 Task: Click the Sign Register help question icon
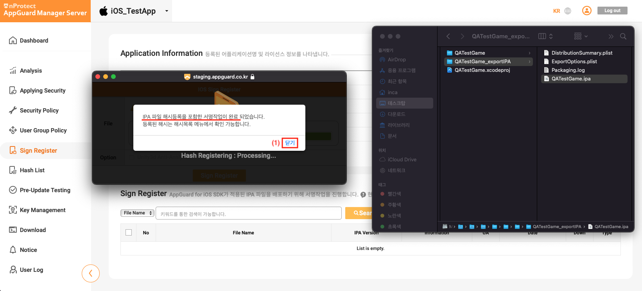coord(363,195)
